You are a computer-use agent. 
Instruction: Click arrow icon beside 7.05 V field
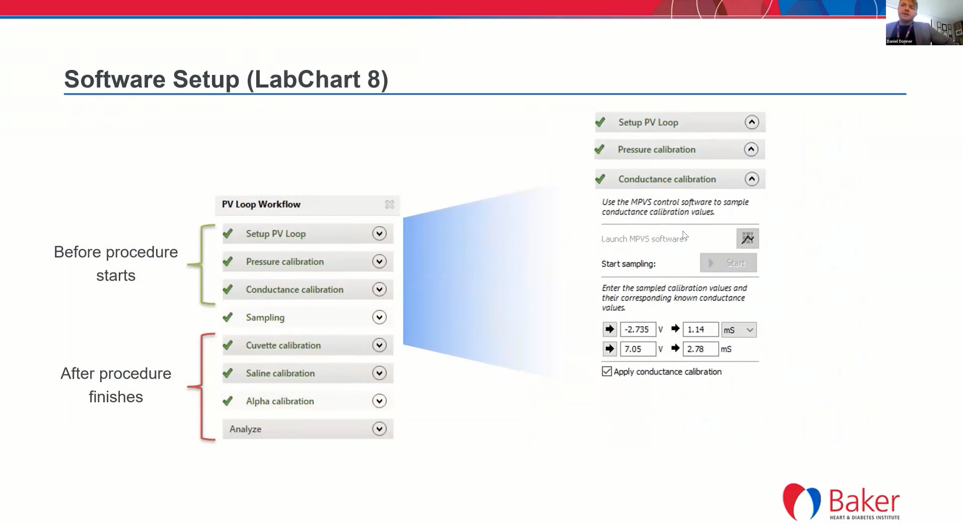pyautogui.click(x=610, y=349)
